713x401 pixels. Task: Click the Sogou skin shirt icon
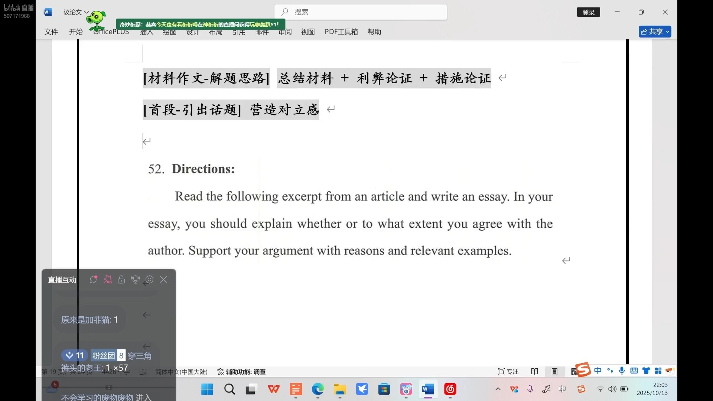coord(646,371)
